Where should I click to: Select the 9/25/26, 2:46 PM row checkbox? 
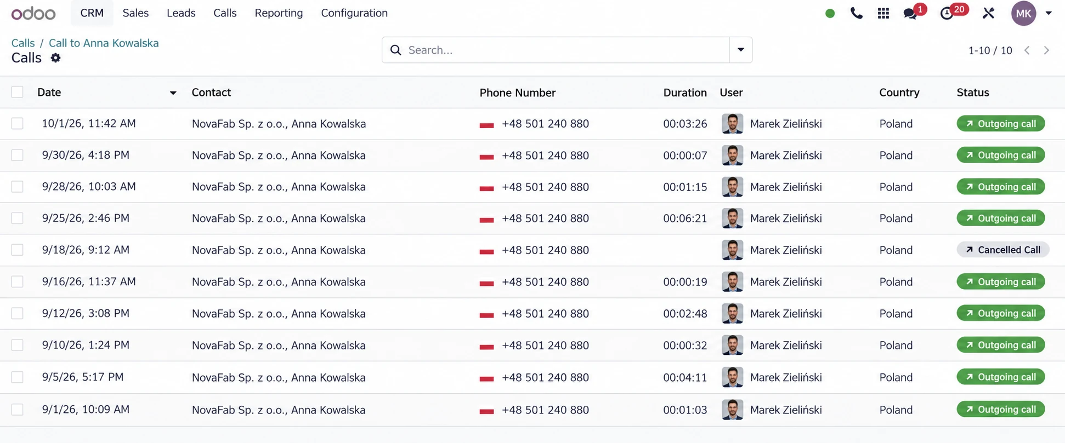point(18,218)
